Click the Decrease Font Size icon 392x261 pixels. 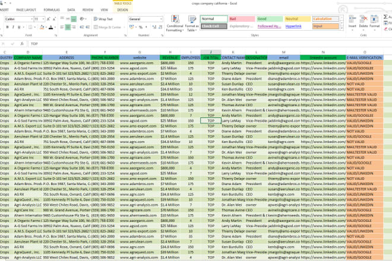[x=54, y=19]
